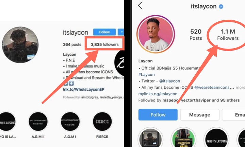Click the blue verified badge

point(221,6)
